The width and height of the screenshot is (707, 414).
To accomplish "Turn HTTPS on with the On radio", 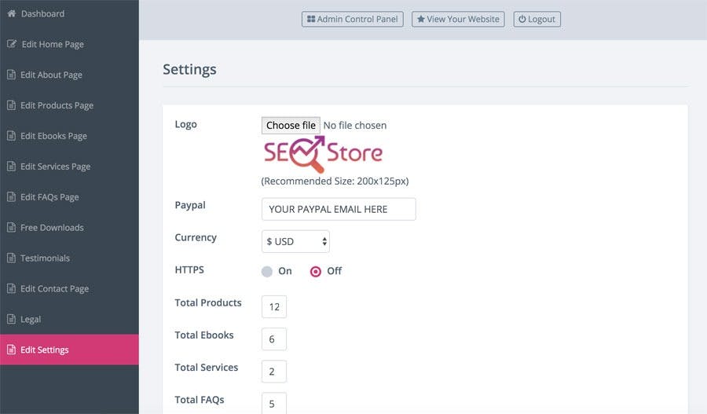I will pyautogui.click(x=267, y=271).
